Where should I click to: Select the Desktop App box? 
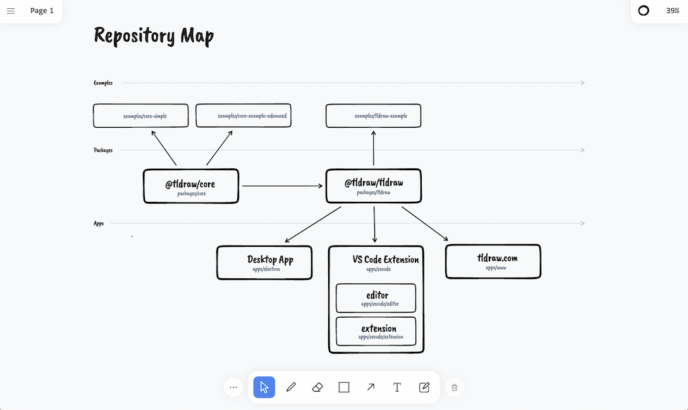(x=264, y=263)
